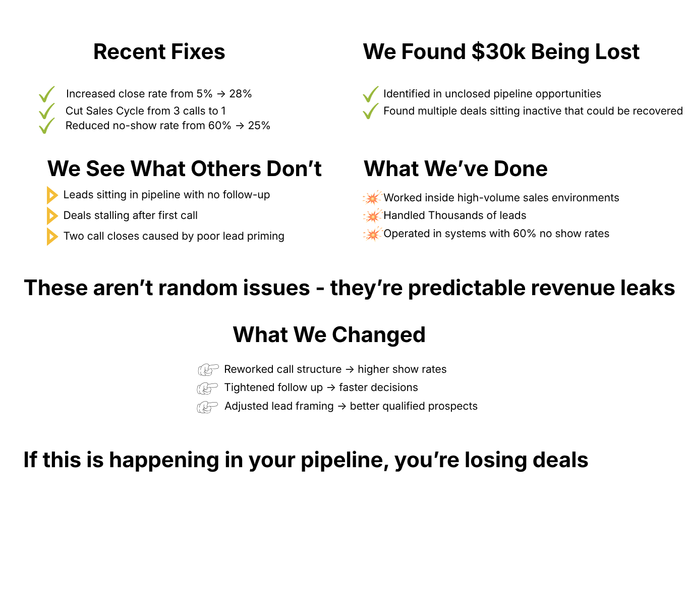This screenshot has width=689, height=614.
Task: Click yellow arrow beside Leads sitting in pipeline
Action: coord(52,195)
